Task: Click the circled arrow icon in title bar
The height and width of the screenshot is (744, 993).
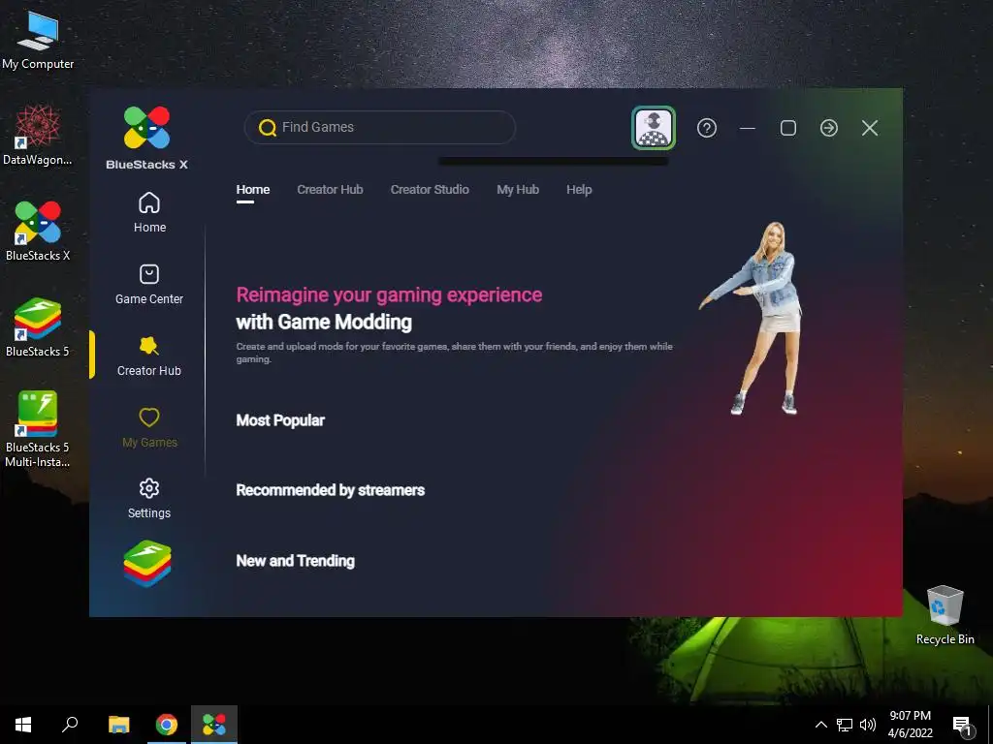Action: tap(829, 128)
